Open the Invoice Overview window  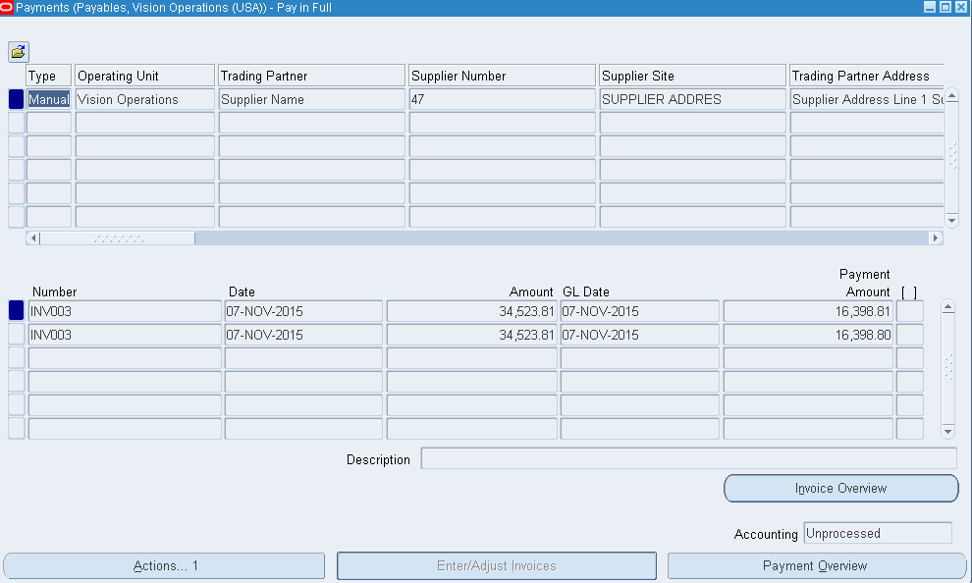[840, 489]
